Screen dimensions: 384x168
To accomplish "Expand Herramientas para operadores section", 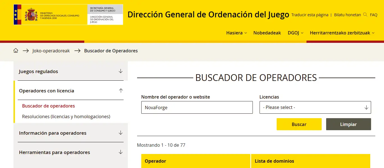I will [x=71, y=152].
